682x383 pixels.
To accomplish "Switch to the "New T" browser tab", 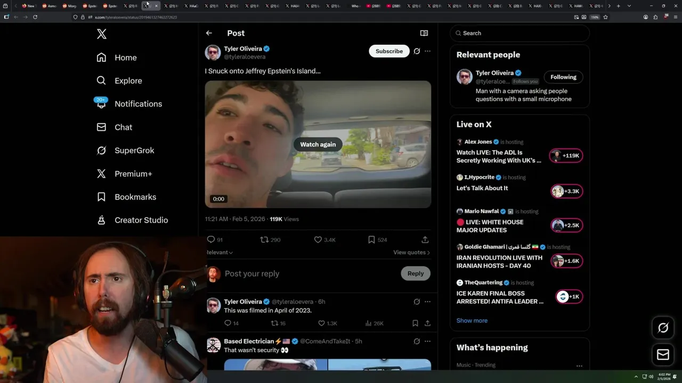I will 28,6.
